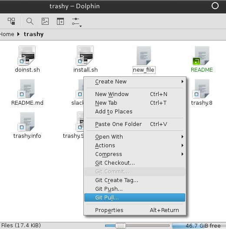226x229 pixels.
Task: Toggle selection marker on doinst.sh
Action: click(22, 61)
